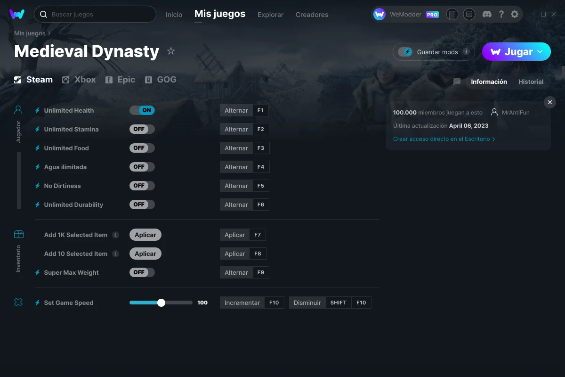Open Explorar tab
The height and width of the screenshot is (377, 565).
pos(270,15)
